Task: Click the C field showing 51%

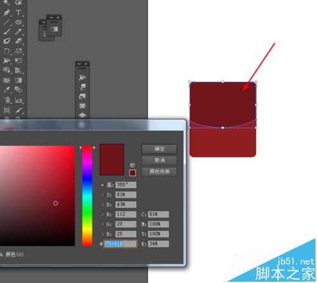Action: [158, 214]
